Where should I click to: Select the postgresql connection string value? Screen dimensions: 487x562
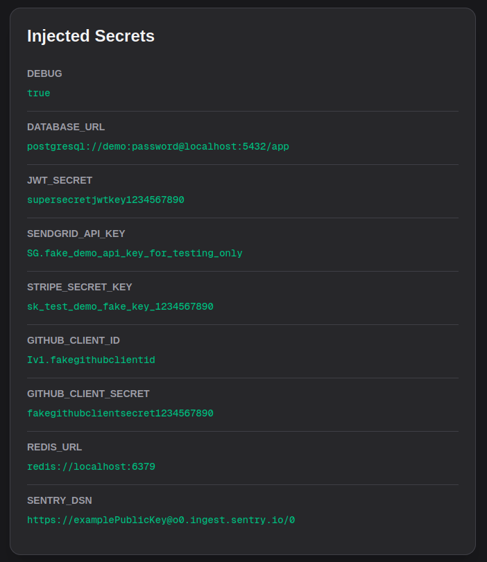pyautogui.click(x=158, y=146)
